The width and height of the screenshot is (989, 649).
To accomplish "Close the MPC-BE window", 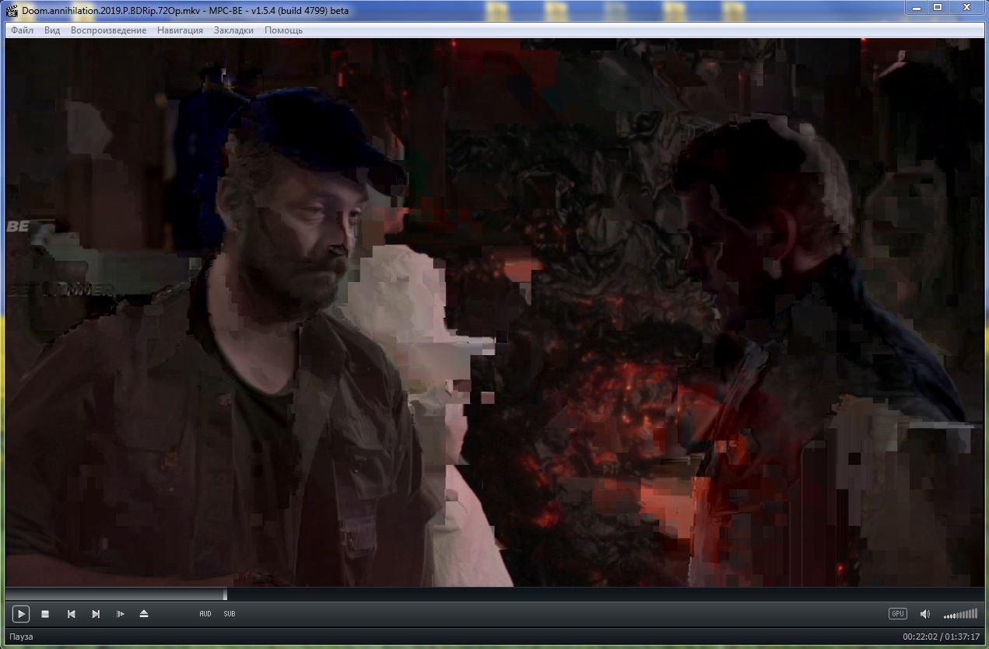I will click(x=966, y=7).
